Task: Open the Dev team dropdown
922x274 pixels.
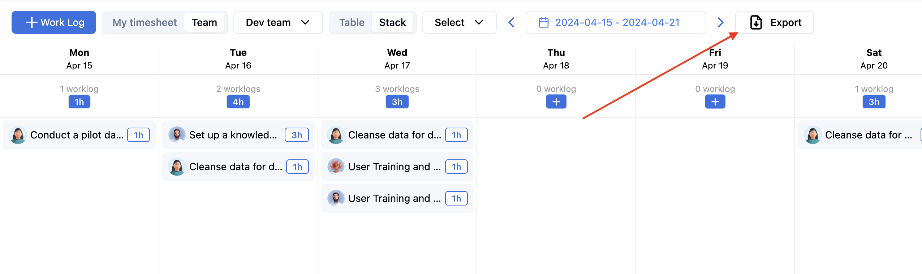Action: [277, 22]
